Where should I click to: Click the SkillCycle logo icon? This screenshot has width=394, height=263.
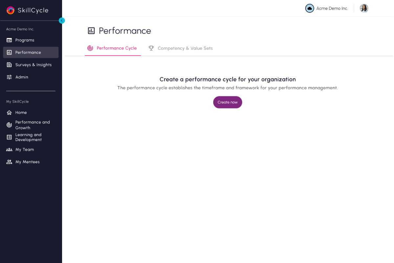(11, 11)
